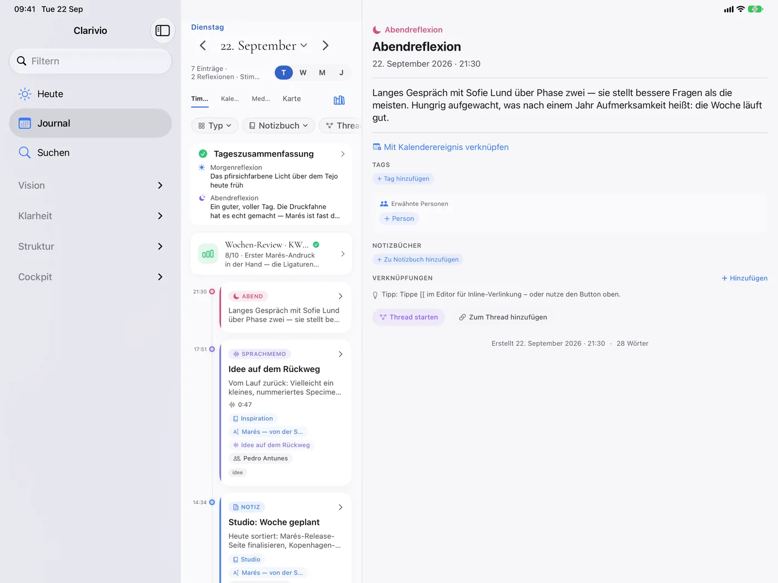Screen dimensions: 778x583
Task: Expand the Klarheit section
Action: [91, 216]
